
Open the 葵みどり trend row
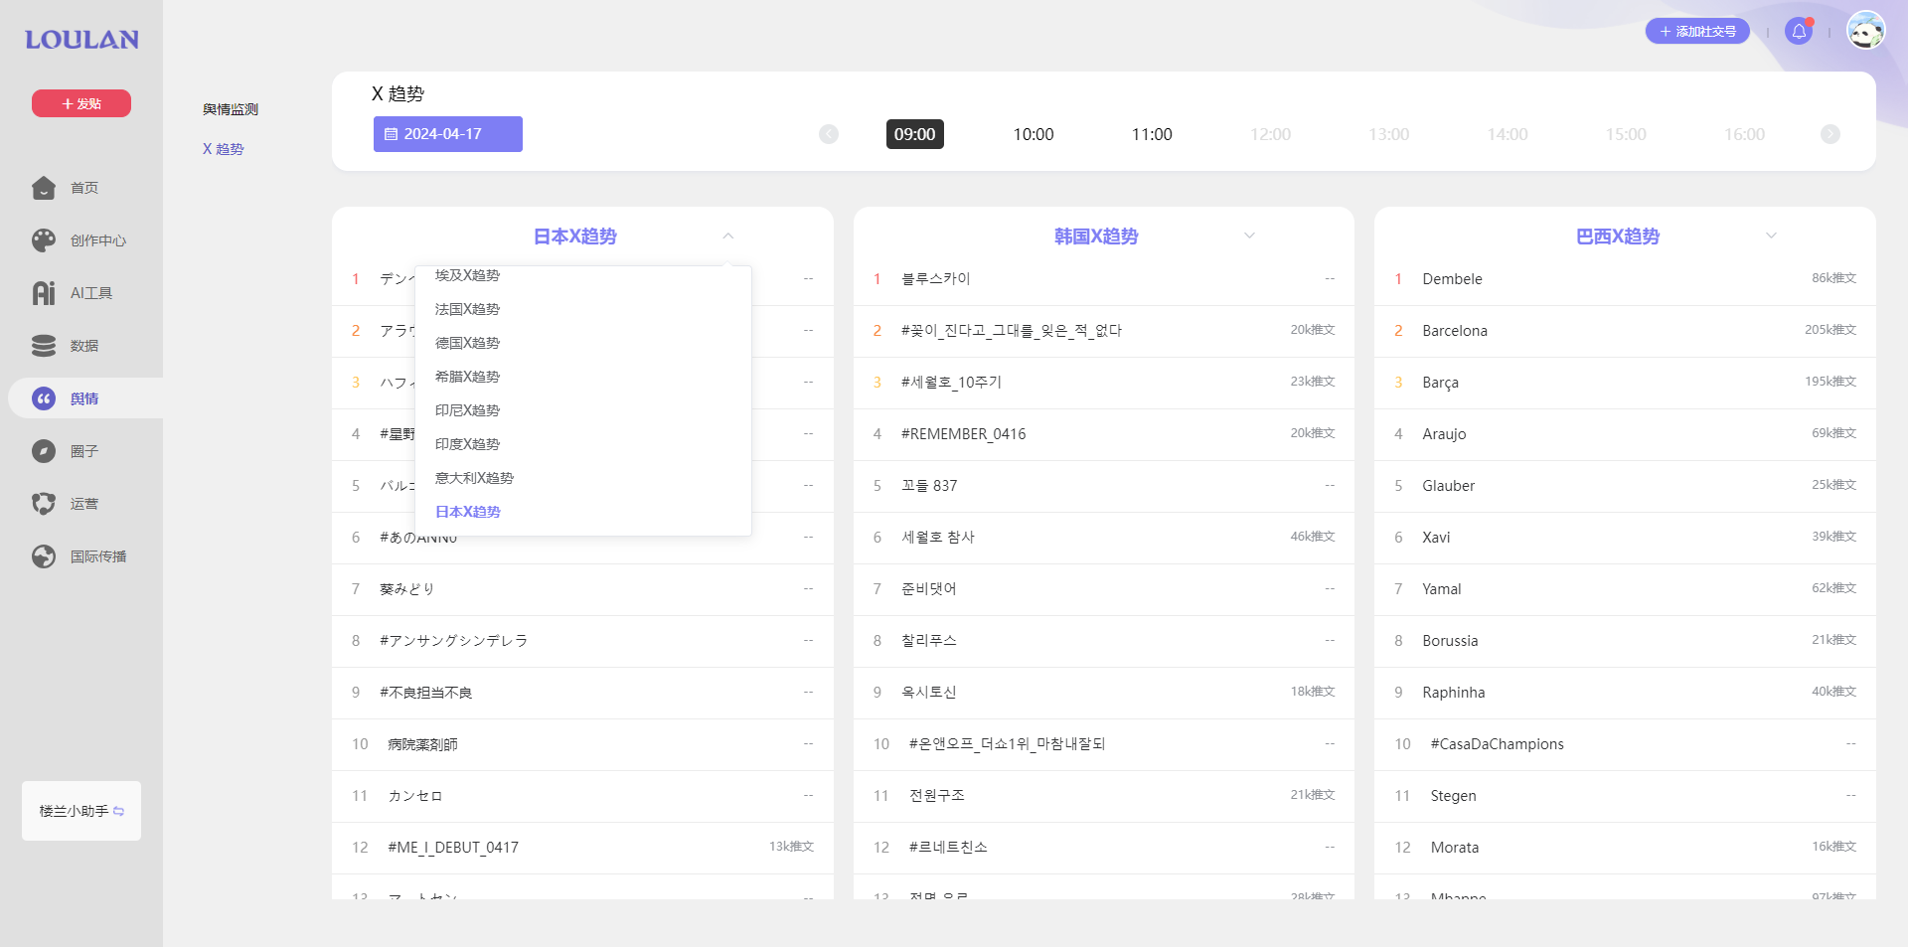[582, 589]
